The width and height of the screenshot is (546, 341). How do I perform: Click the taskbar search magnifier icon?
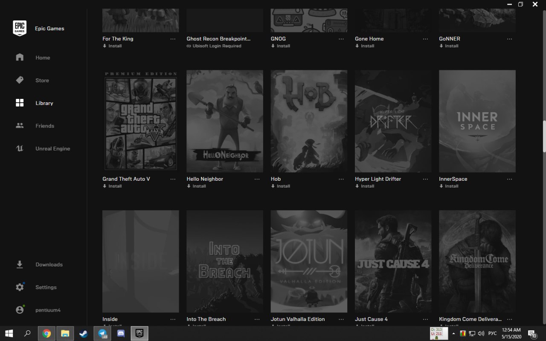tap(27, 333)
